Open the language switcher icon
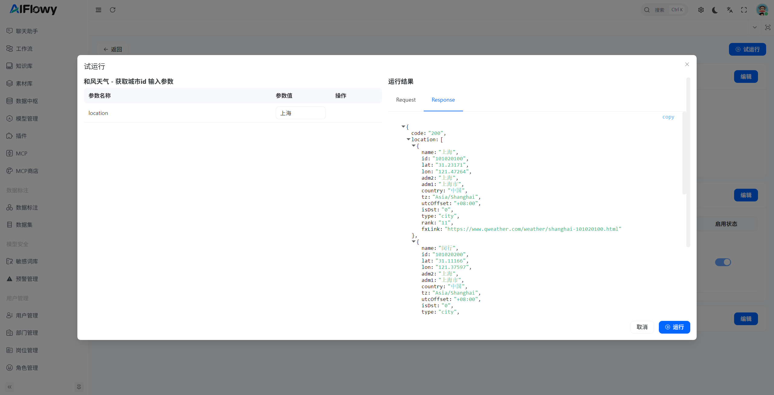The image size is (774, 395). pos(729,10)
